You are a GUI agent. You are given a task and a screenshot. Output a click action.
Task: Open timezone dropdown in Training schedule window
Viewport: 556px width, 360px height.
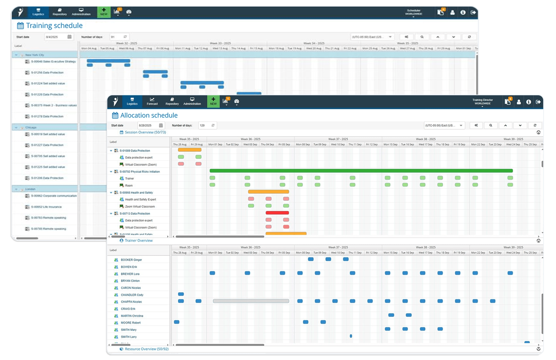372,37
